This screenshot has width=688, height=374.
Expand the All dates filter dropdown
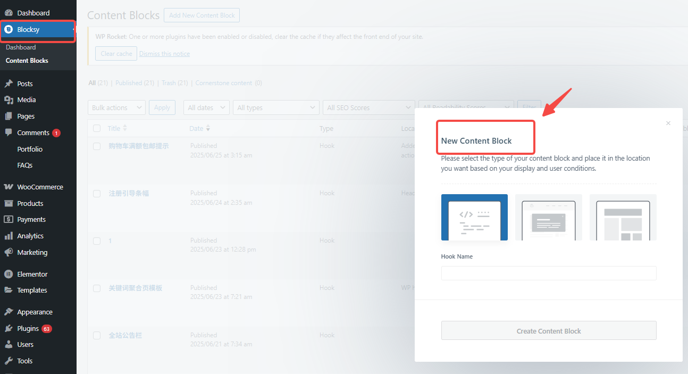click(x=206, y=107)
